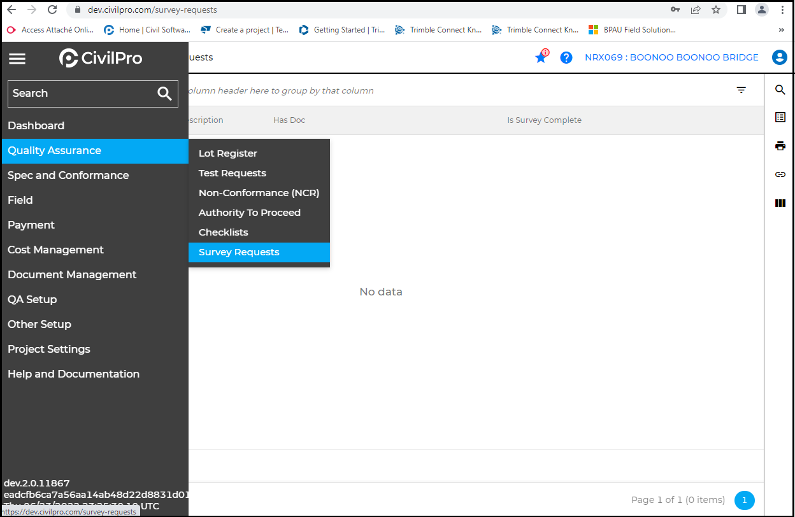Image resolution: width=795 pixels, height=517 pixels.
Task: Go to page 1 pagination button
Action: pos(744,500)
